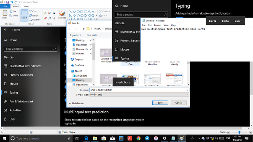Select the Eraser tool in Paint
Viewport: 253px width, 142px height.
(x=45, y=18)
